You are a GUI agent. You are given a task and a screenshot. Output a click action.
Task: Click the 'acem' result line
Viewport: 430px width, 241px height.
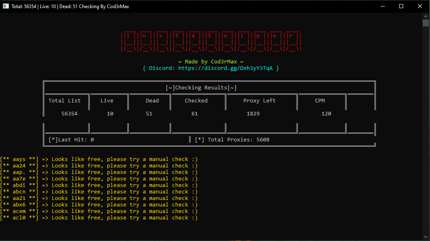tap(99, 211)
